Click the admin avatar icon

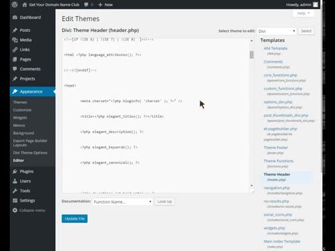(x=315, y=5)
